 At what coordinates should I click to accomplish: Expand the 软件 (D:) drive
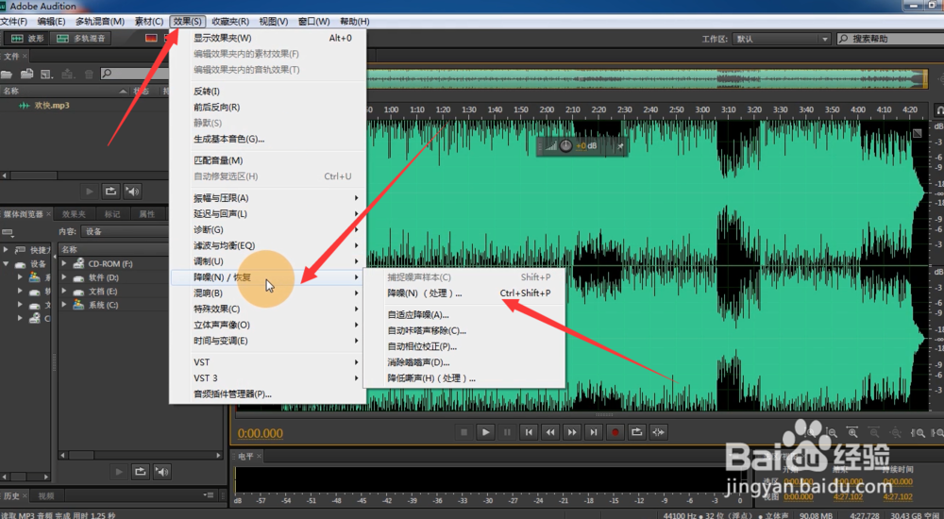pyautogui.click(x=64, y=277)
